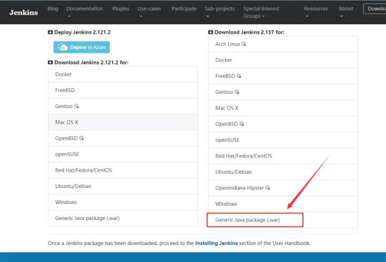Viewport: 386px width, 262px height.
Task: Select openSUSE under Jenkins 2.137 downloads
Action: click(283, 140)
